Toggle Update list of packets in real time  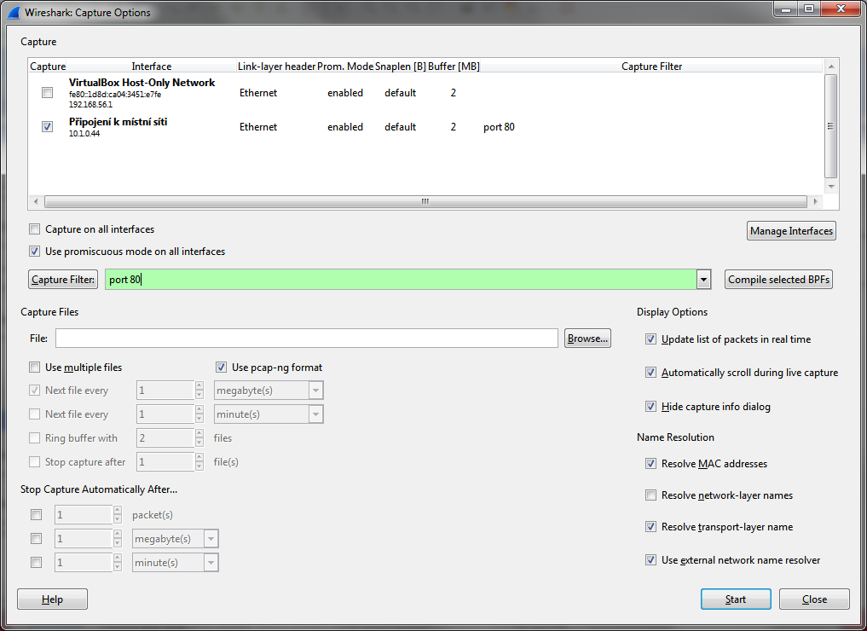click(x=650, y=339)
